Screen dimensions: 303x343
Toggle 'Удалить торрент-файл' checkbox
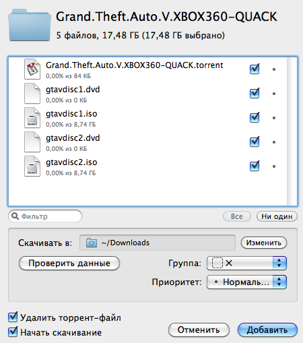coord(13,317)
